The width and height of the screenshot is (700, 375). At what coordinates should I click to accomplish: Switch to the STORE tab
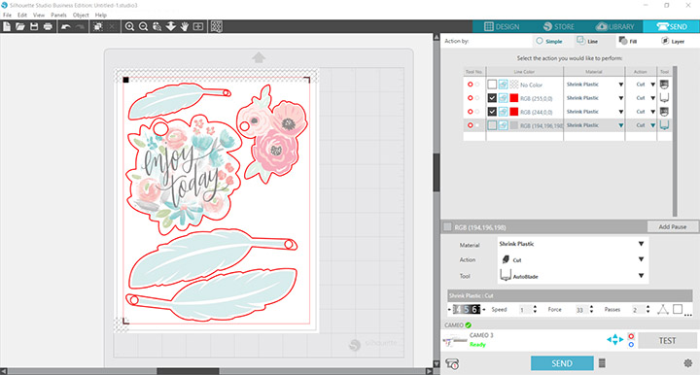558,27
